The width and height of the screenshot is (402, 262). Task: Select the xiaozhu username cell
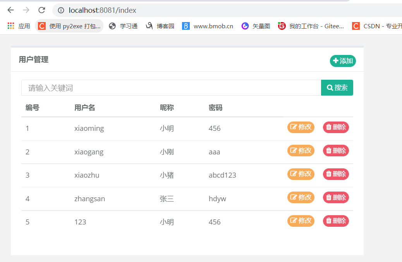click(x=87, y=175)
